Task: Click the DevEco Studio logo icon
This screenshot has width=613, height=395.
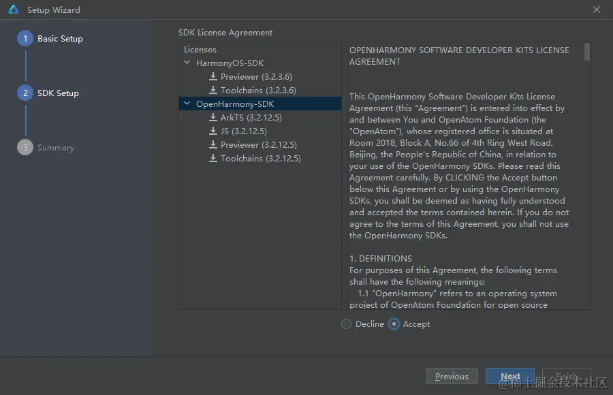Action: point(14,10)
